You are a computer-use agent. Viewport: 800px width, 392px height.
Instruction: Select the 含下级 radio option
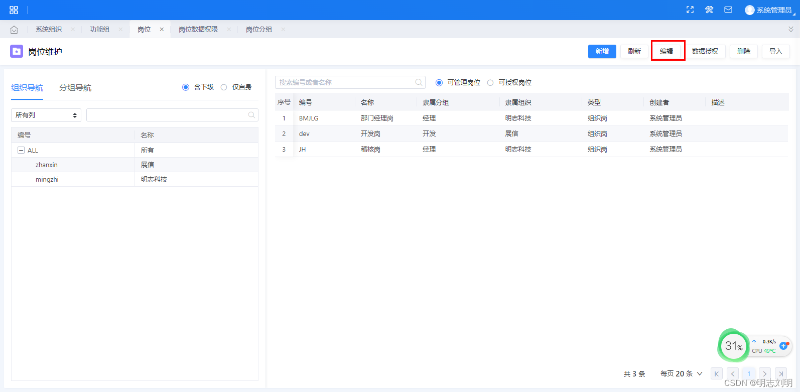coord(186,87)
